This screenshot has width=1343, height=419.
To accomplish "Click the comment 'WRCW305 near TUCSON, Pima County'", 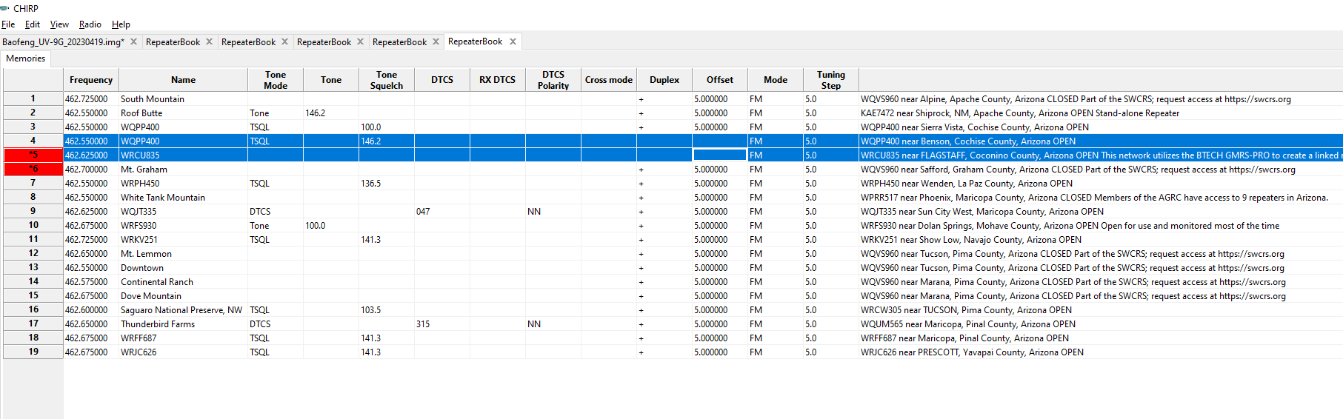I will point(1101,309).
